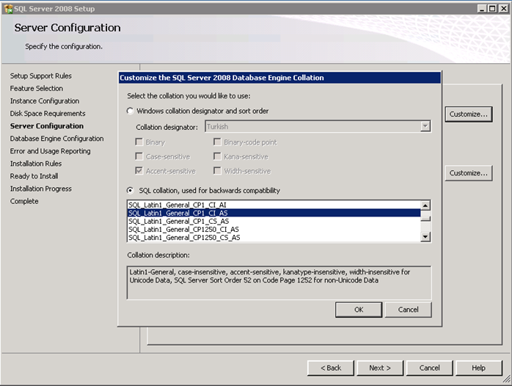
Task: Click the Next > button
Action: 380,368
